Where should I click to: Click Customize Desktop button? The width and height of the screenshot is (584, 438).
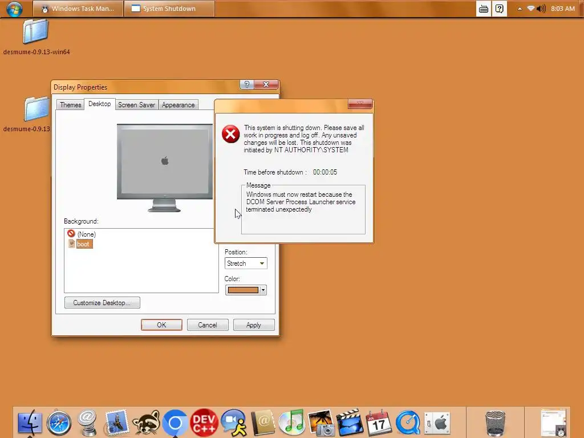[102, 303]
